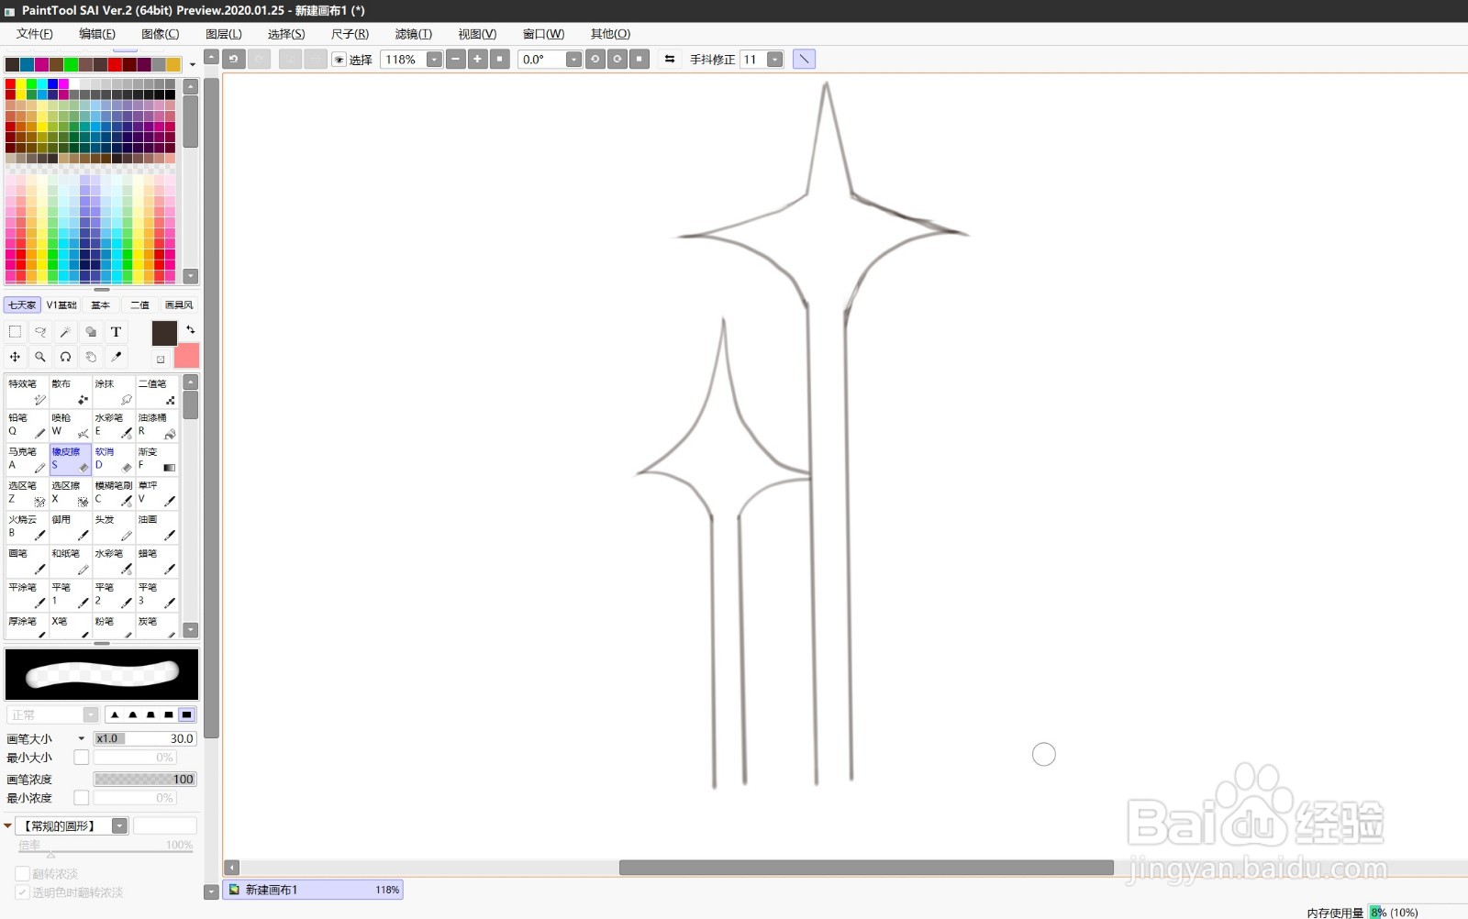Select the lasso selection tool
Image resolution: width=1468 pixels, height=919 pixels.
(40, 332)
